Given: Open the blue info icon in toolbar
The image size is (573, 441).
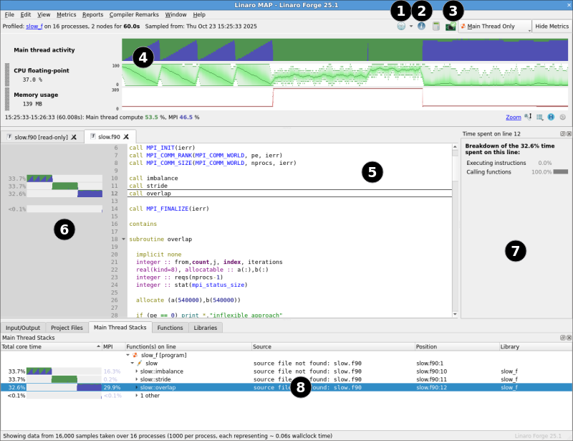Looking at the screenshot, I should click(421, 27).
